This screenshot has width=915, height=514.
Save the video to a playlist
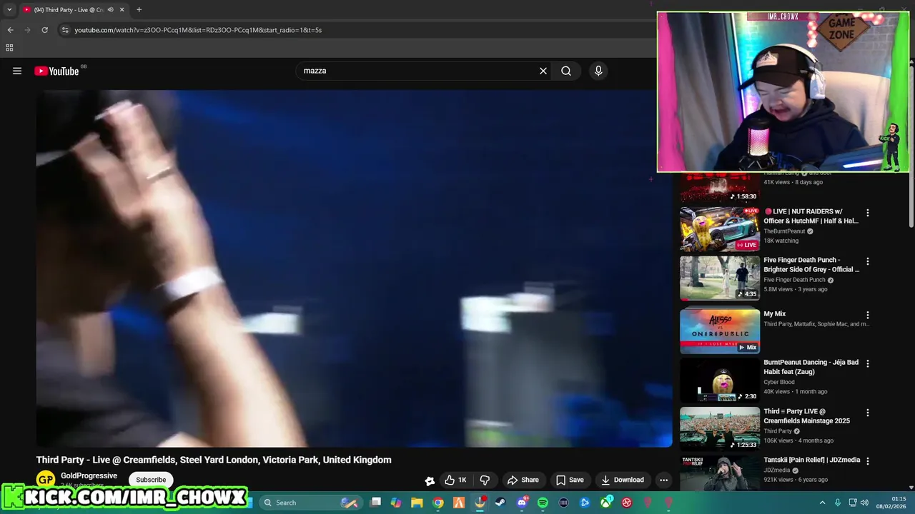(x=570, y=480)
